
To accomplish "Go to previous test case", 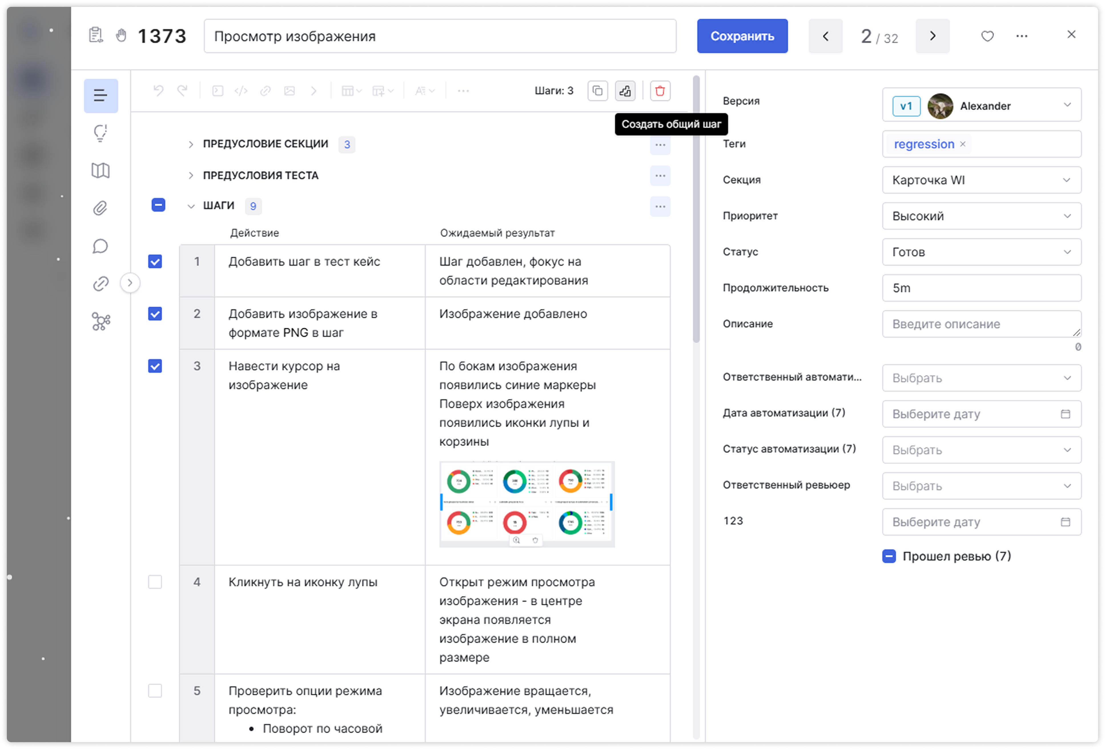I will tap(825, 36).
